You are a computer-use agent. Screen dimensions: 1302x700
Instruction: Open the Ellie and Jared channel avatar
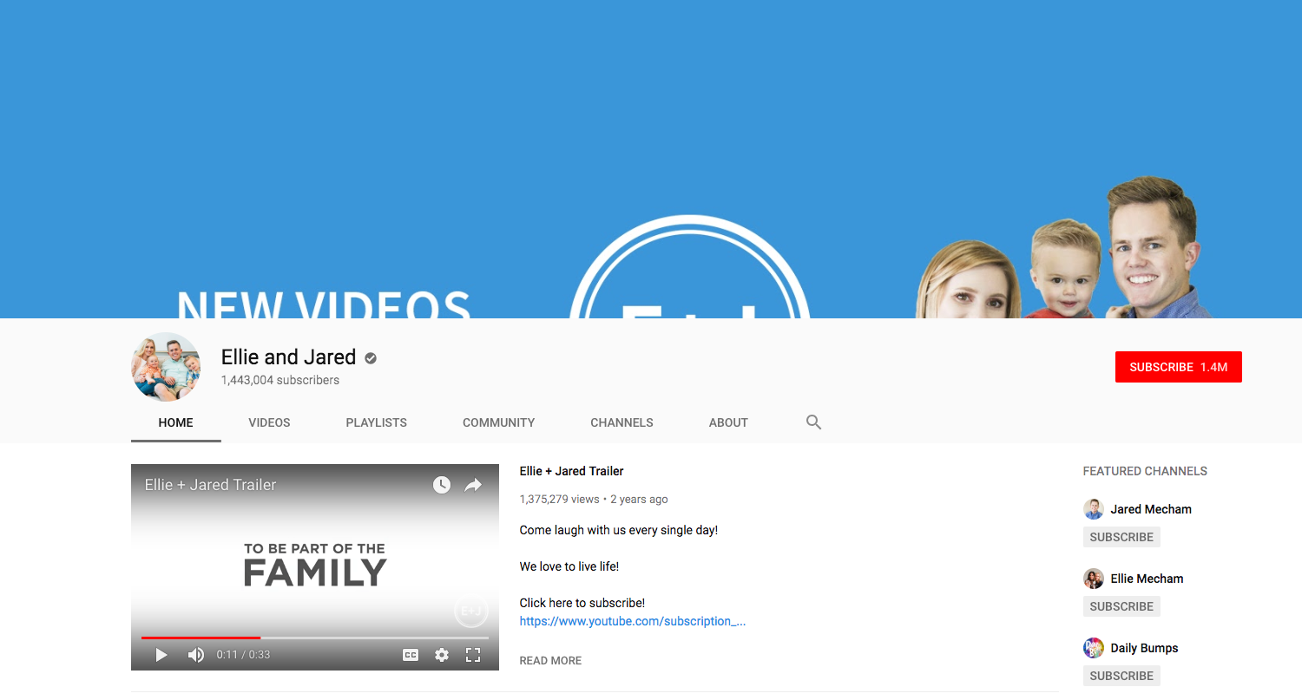(x=165, y=367)
